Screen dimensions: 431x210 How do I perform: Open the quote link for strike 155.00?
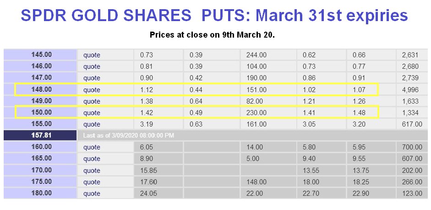[x=92, y=124]
